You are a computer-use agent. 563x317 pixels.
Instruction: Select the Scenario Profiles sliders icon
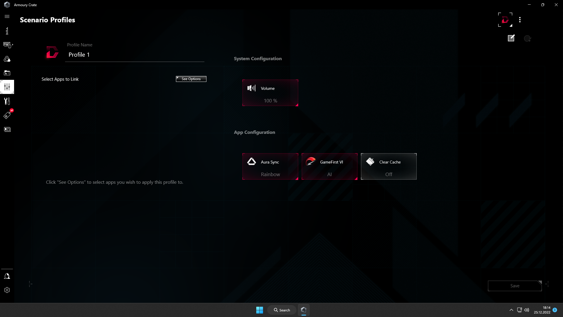coord(7,87)
